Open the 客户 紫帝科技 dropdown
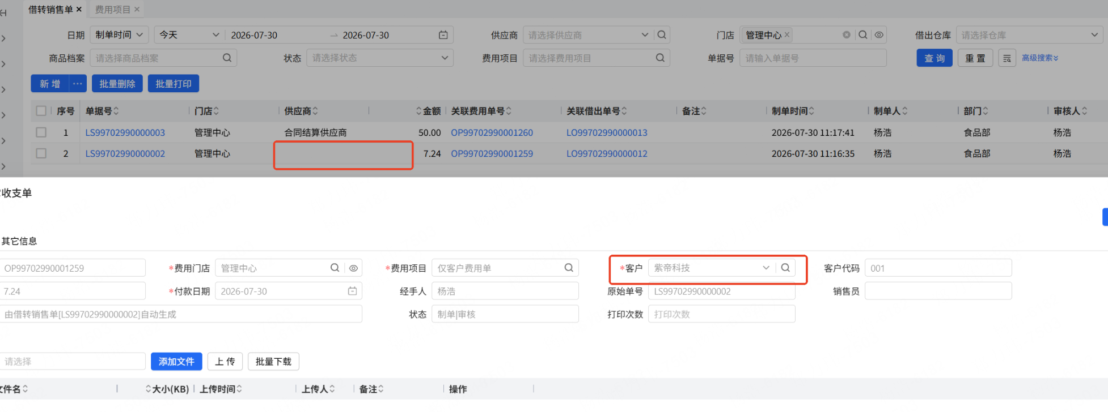The width and height of the screenshot is (1108, 412). coord(766,268)
